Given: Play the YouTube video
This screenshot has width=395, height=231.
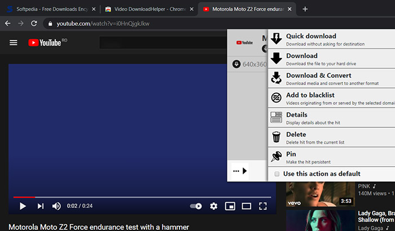Looking at the screenshot, I should point(23,206).
